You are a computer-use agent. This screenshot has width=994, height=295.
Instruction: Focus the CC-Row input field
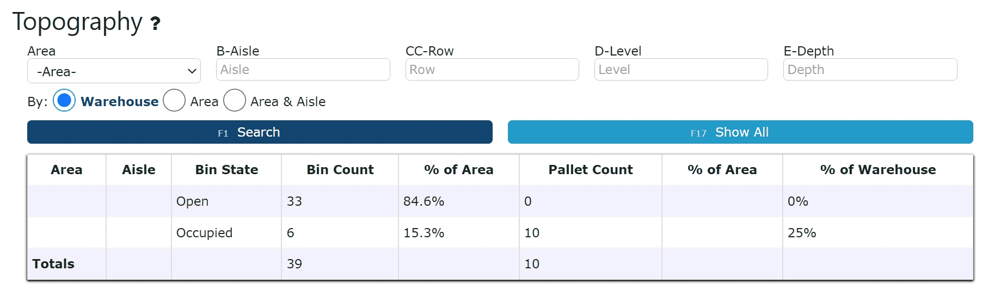pyautogui.click(x=492, y=70)
